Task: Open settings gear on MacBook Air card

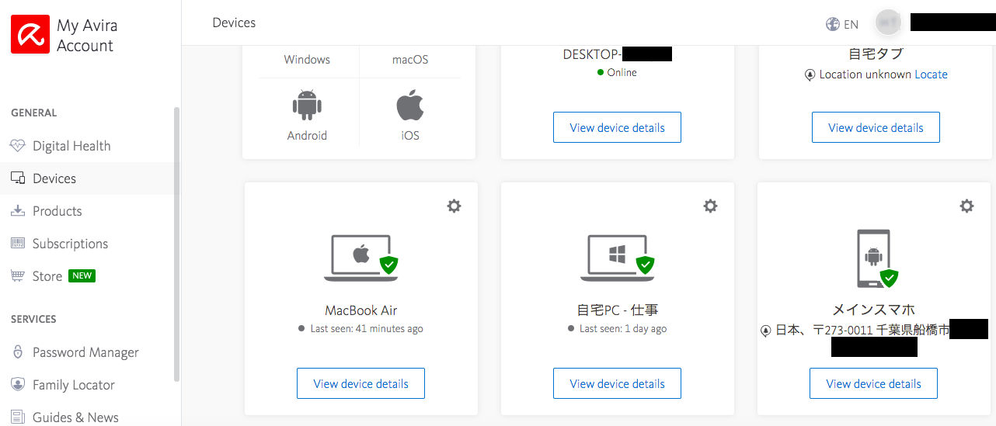Action: 454,206
